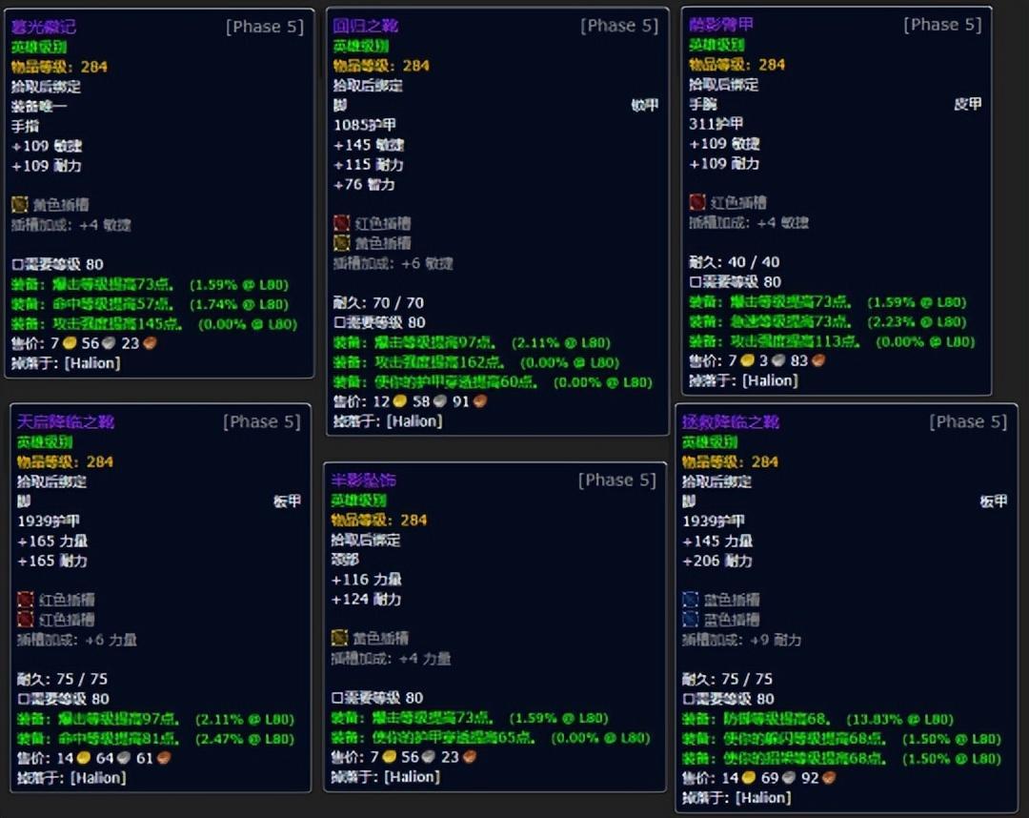Toggle the box before 需要等级 80 on 暮光徽记
This screenshot has height=818, width=1029.
point(16,264)
